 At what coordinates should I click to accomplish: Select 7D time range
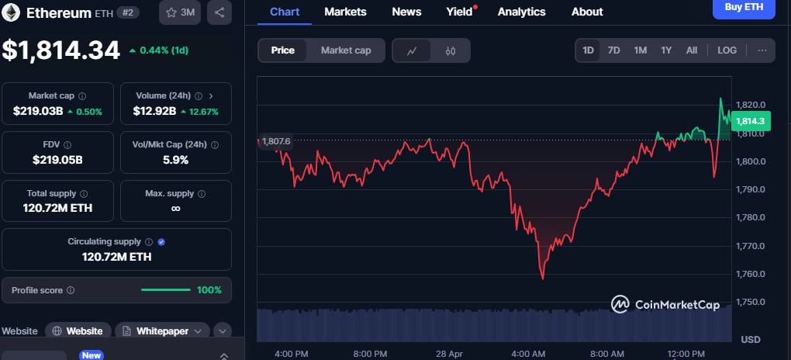[614, 50]
